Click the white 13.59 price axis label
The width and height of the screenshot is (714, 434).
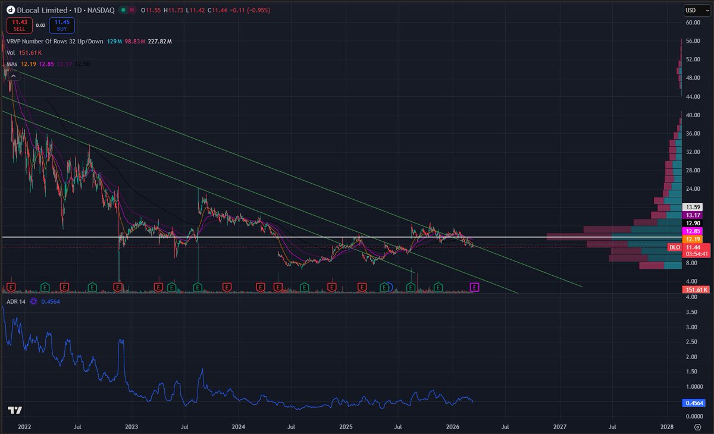[x=694, y=207]
